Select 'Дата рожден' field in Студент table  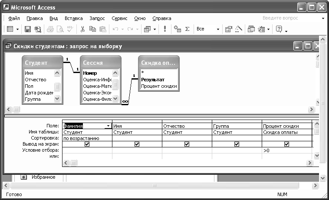tap(39, 93)
